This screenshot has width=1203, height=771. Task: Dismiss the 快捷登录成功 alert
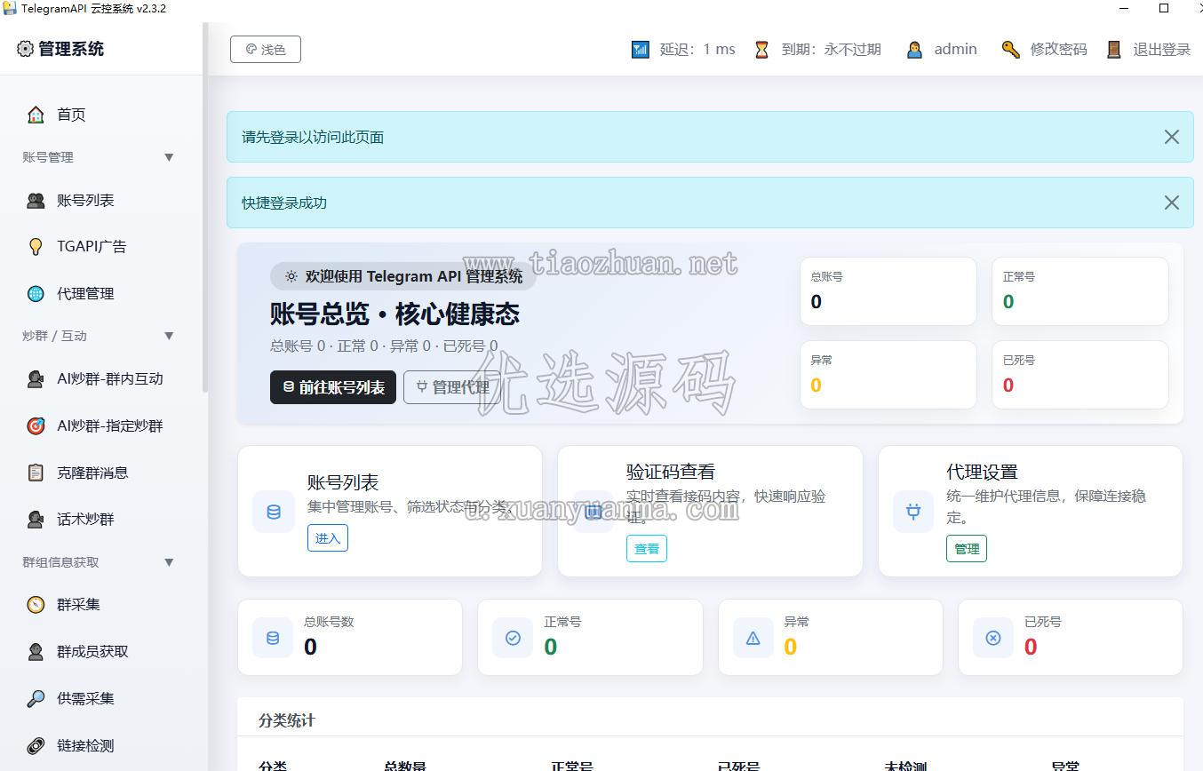(1172, 203)
